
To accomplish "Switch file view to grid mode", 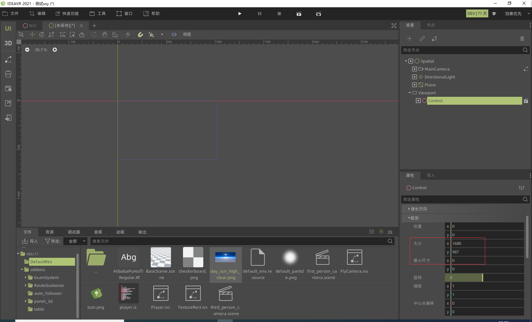I will pyautogui.click(x=381, y=232).
